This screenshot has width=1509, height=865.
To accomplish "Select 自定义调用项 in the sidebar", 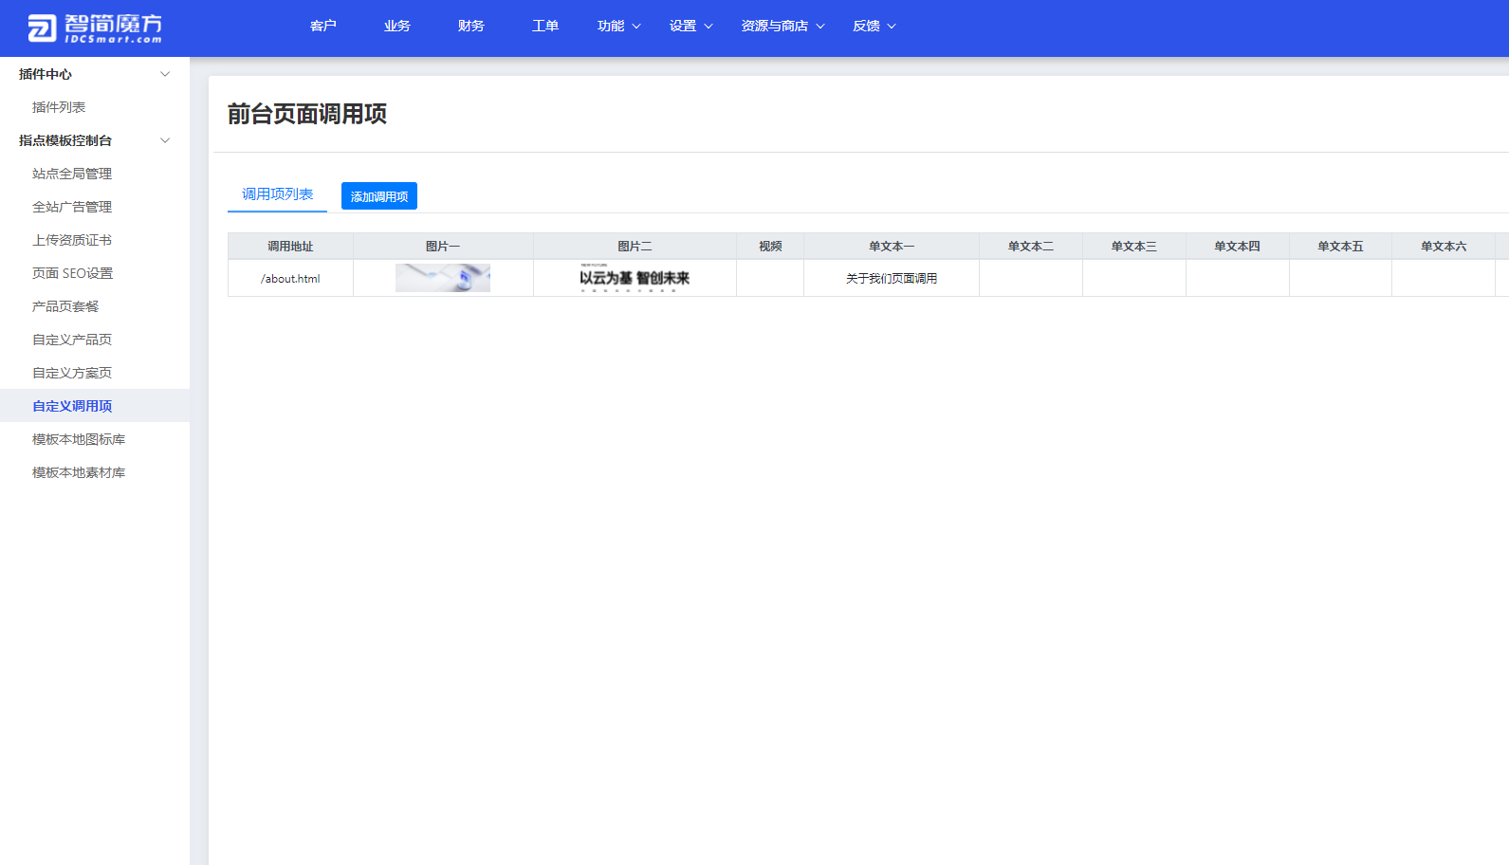I will [95, 406].
